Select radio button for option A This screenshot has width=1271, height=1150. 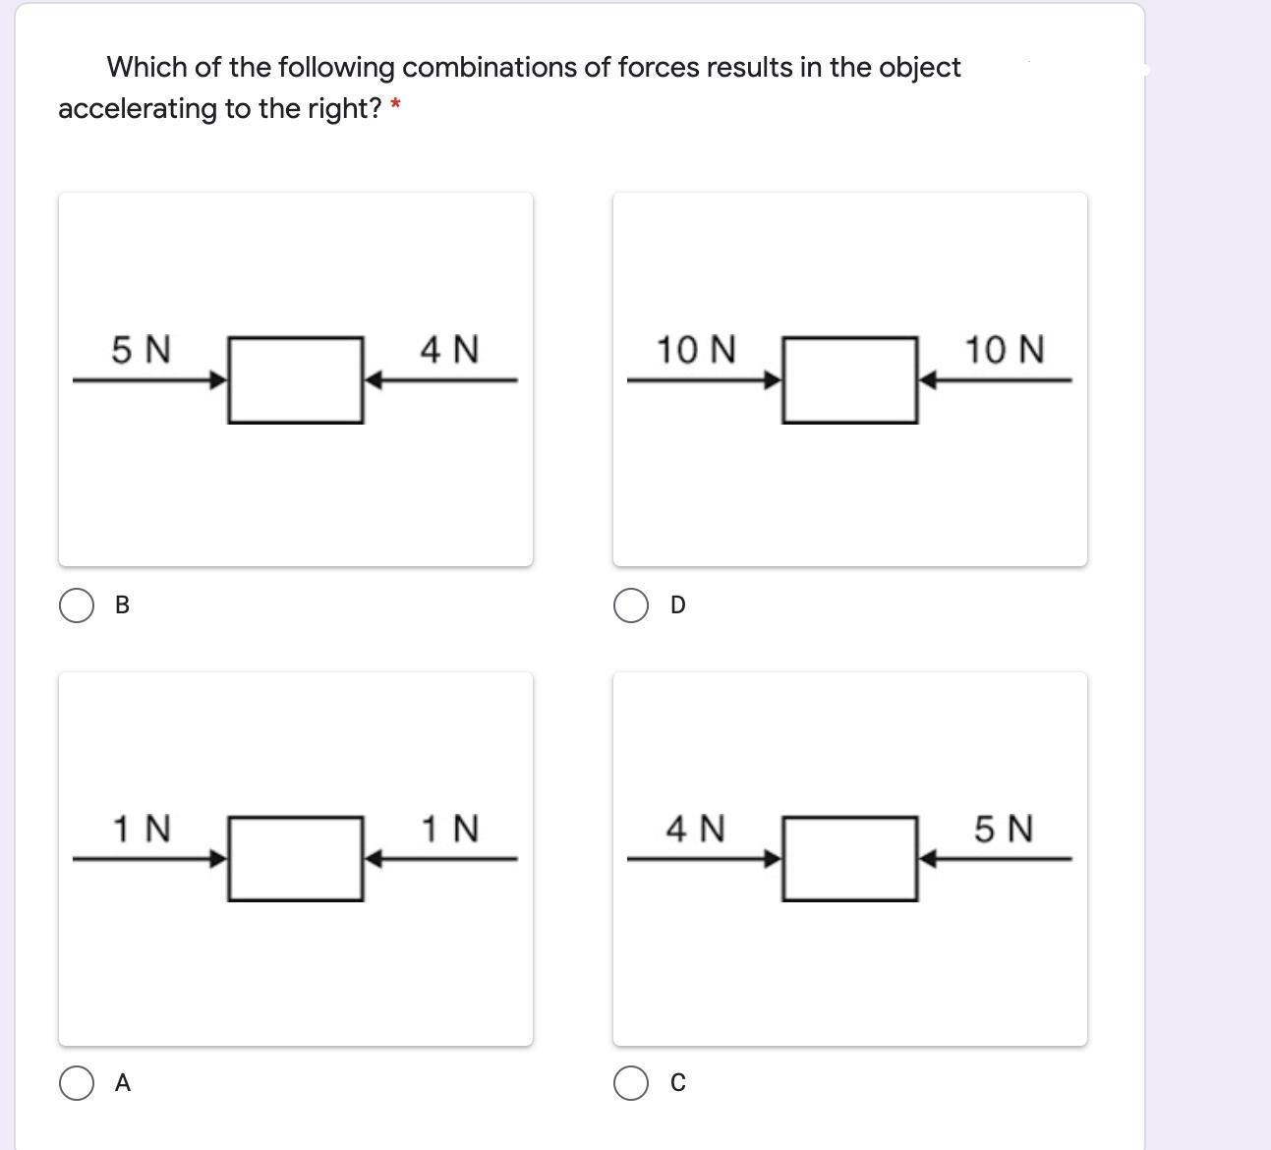77,1083
